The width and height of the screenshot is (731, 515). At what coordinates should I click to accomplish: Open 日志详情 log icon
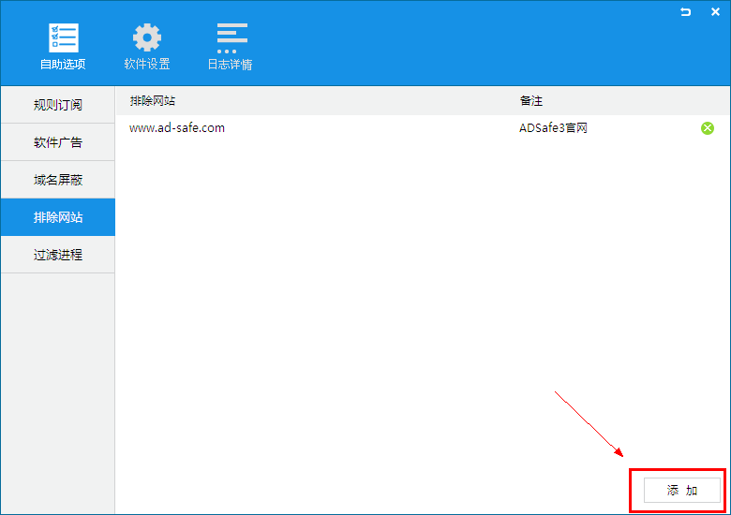click(231, 38)
